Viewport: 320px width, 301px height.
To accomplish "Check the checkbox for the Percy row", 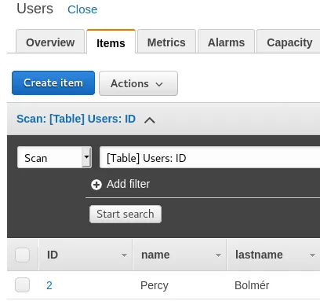I will (x=22, y=284).
